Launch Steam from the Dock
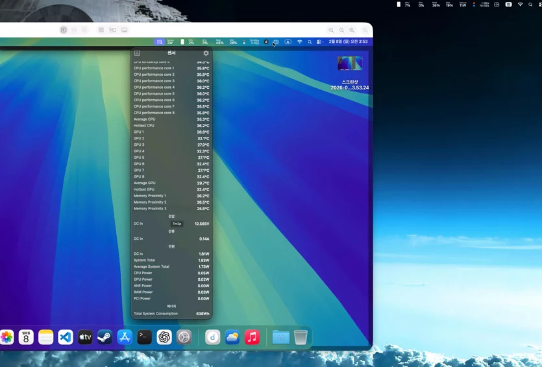Screen dimensions: 542x367 (105, 337)
